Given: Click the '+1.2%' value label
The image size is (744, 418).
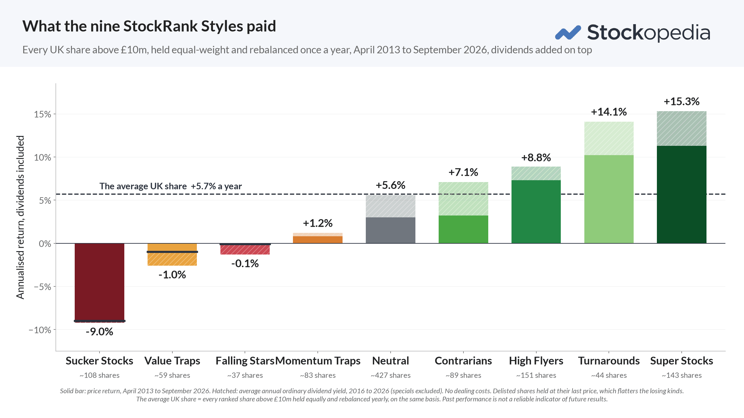Looking at the screenshot, I should [x=318, y=223].
